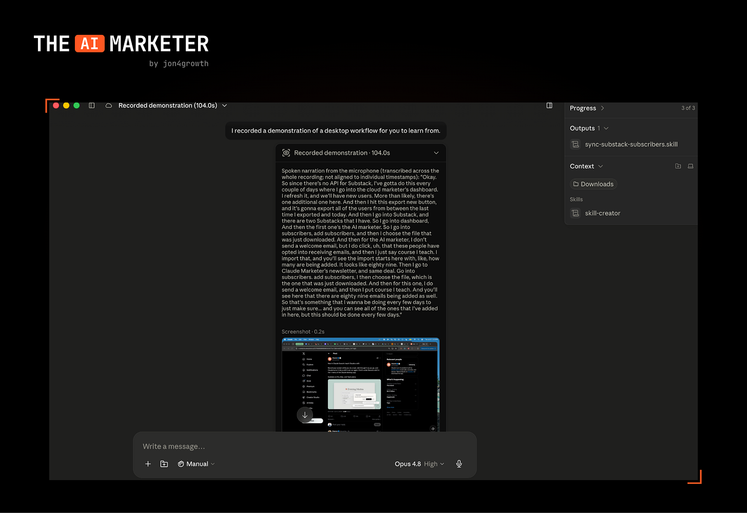Click the 'Screenshot · 0.2s' label
The image size is (747, 513).
tap(303, 332)
